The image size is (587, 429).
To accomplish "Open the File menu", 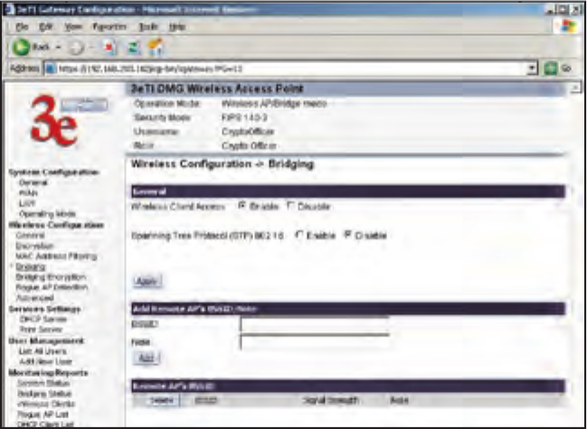I will (x=22, y=27).
